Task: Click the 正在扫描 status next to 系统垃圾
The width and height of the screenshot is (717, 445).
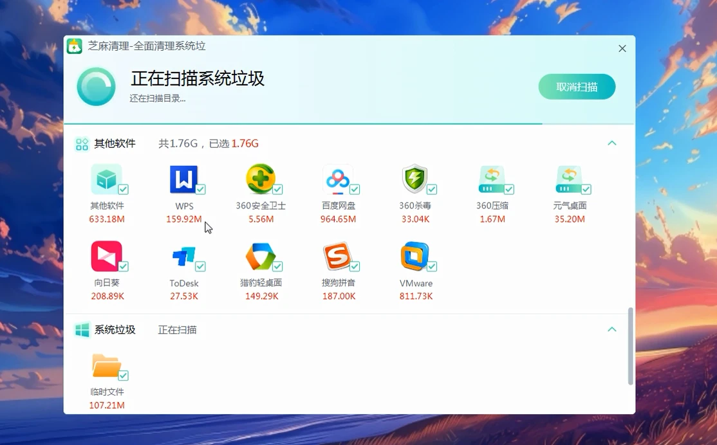Action: point(178,330)
